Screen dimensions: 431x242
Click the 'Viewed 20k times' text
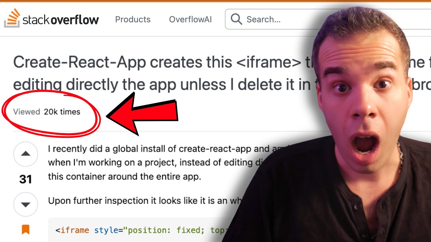click(x=47, y=112)
